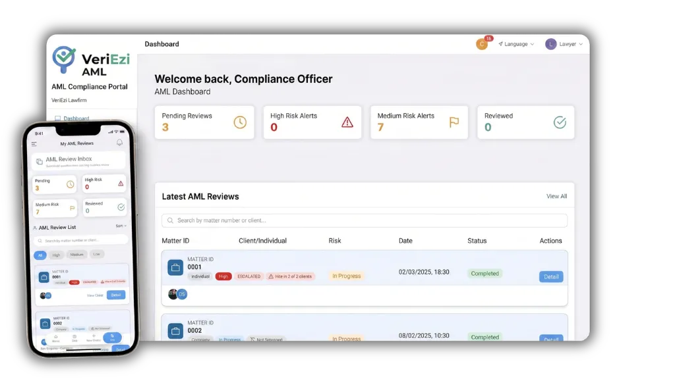The width and height of the screenshot is (675, 381).
Task: Open the Language dropdown
Action: (x=516, y=44)
